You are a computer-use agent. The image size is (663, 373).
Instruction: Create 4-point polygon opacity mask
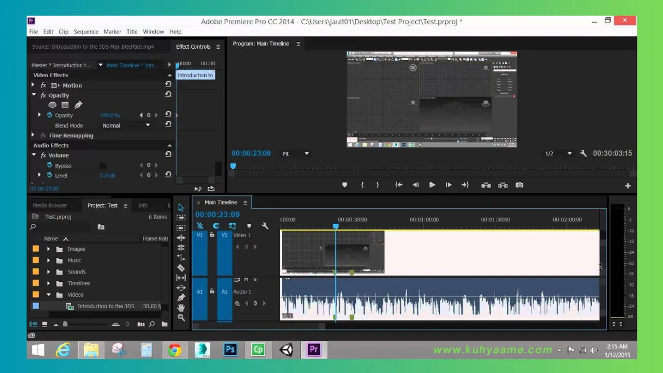[x=65, y=105]
